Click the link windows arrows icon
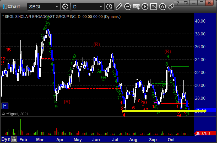This screenshot has width=217, height=143. pos(171,7)
